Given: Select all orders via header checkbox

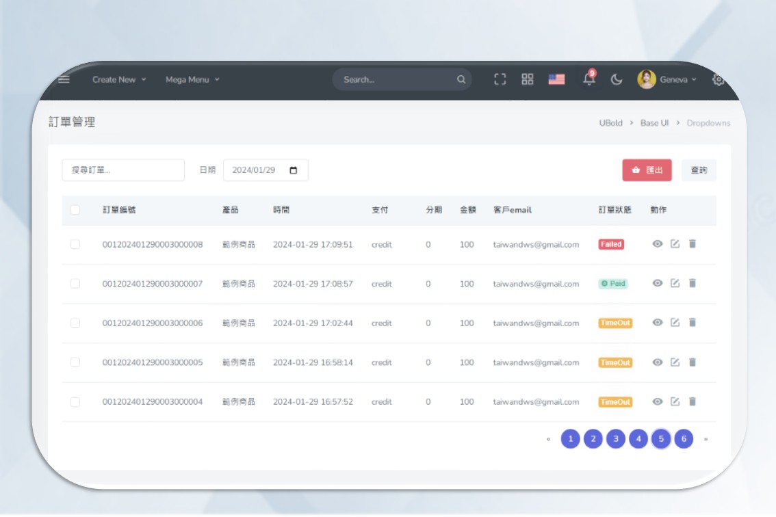Looking at the screenshot, I should (75, 210).
